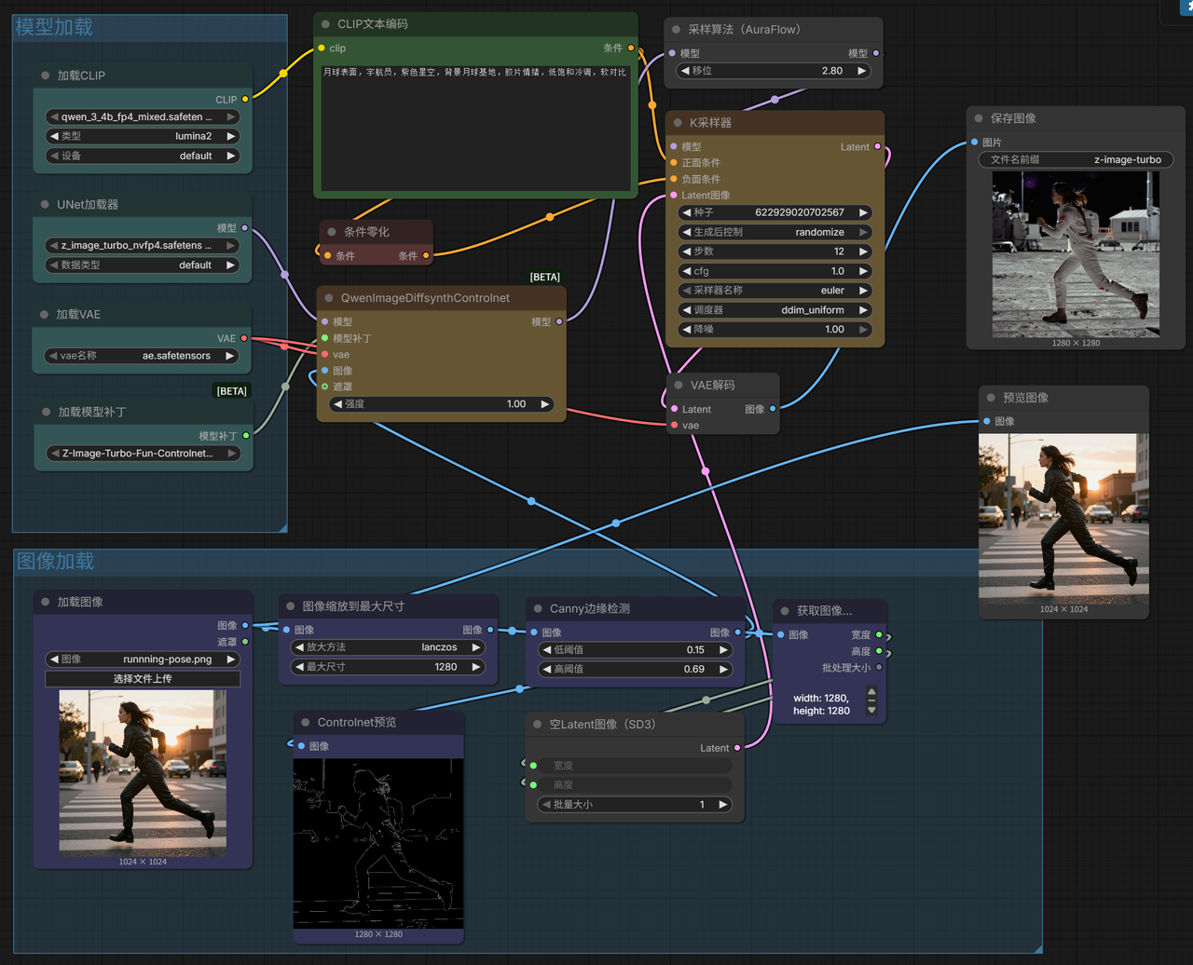Open the 放大方法 lanczos dropdown

click(x=388, y=646)
